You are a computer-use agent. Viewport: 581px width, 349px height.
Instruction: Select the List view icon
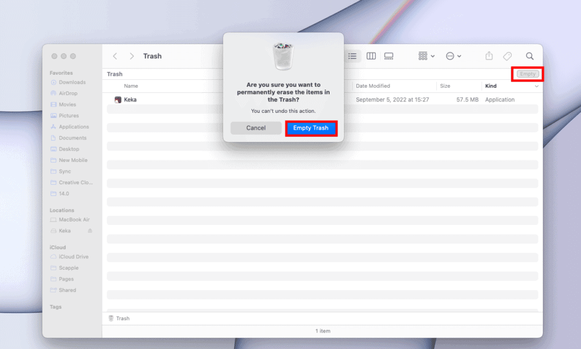click(352, 56)
